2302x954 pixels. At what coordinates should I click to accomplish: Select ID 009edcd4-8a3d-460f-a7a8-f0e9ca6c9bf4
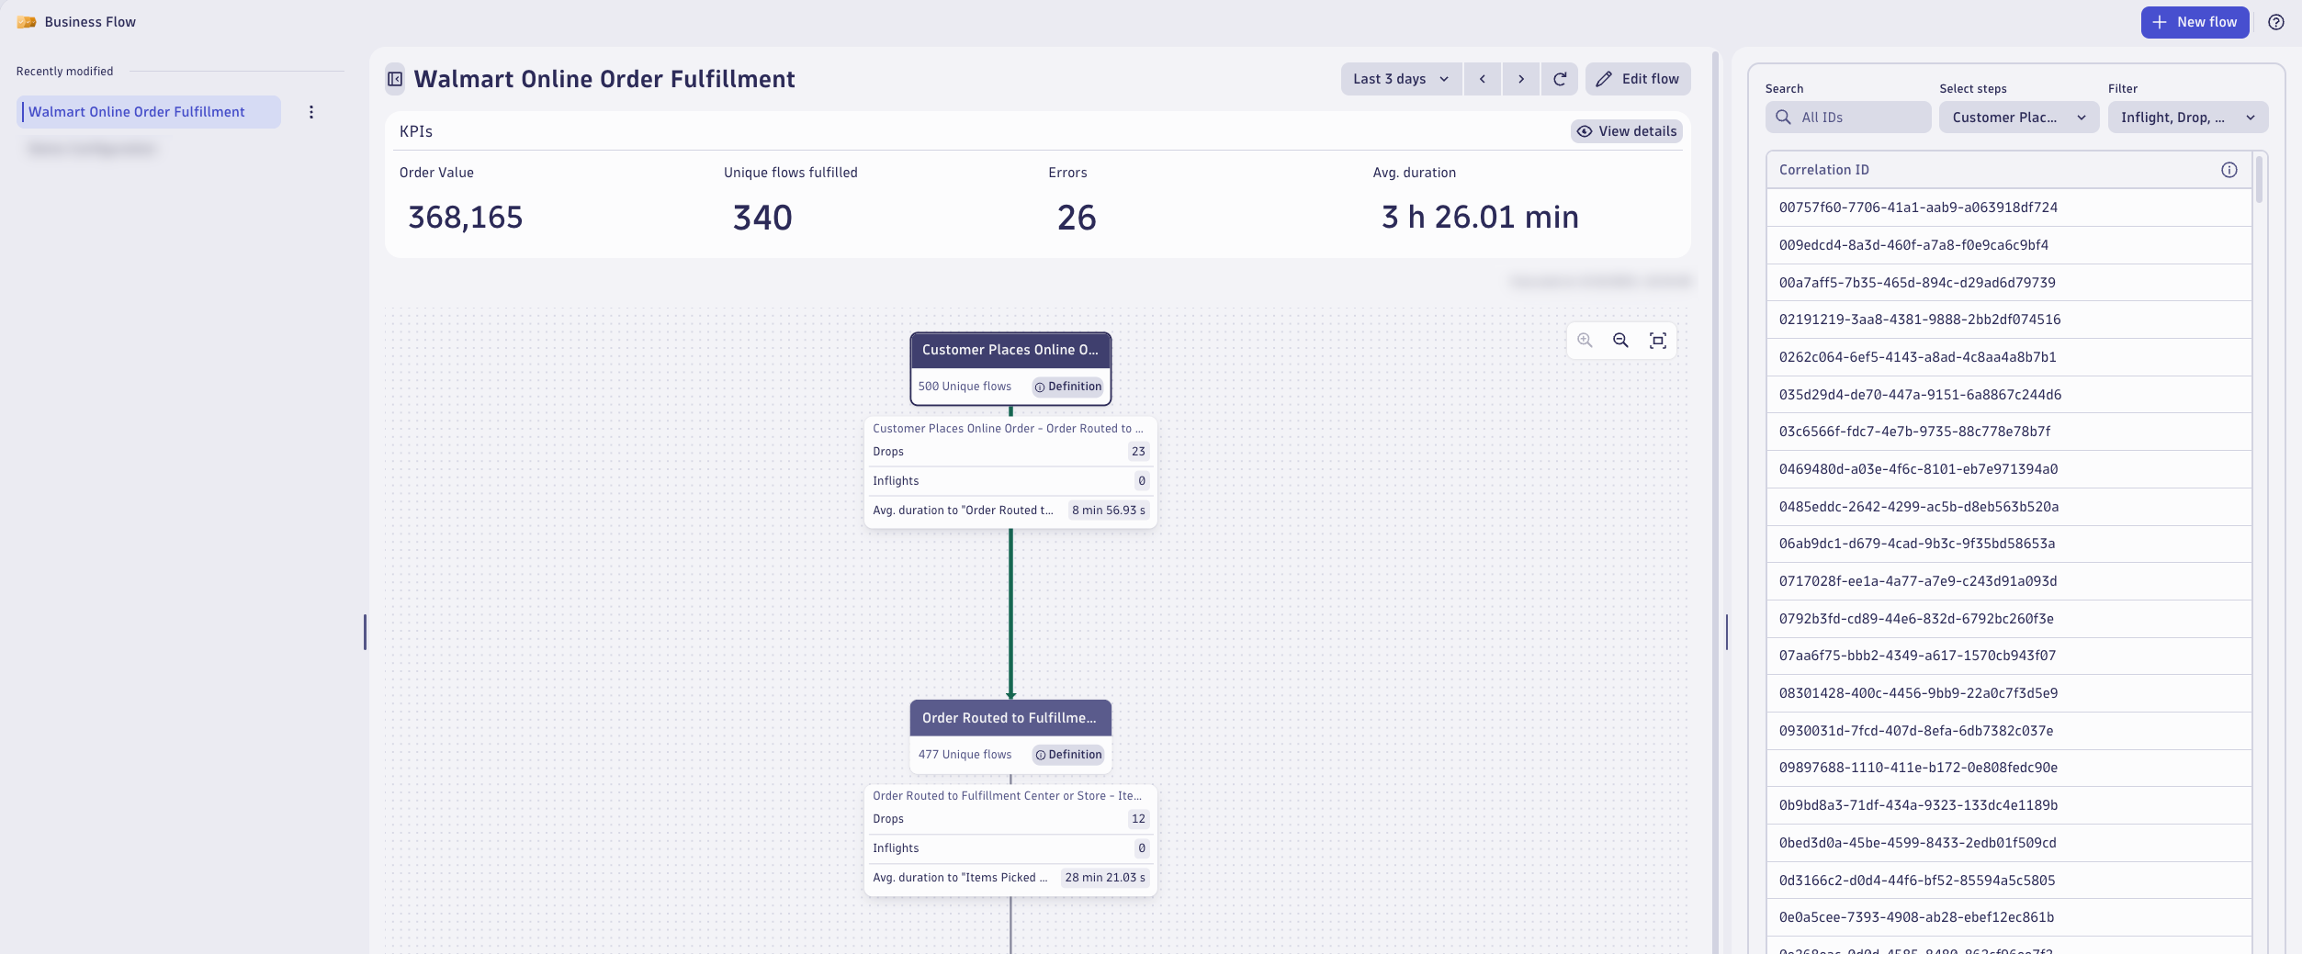point(2009,245)
